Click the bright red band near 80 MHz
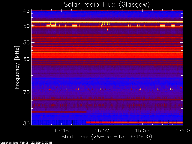Viewport: 192px width, 144px height. click(x=134, y=122)
